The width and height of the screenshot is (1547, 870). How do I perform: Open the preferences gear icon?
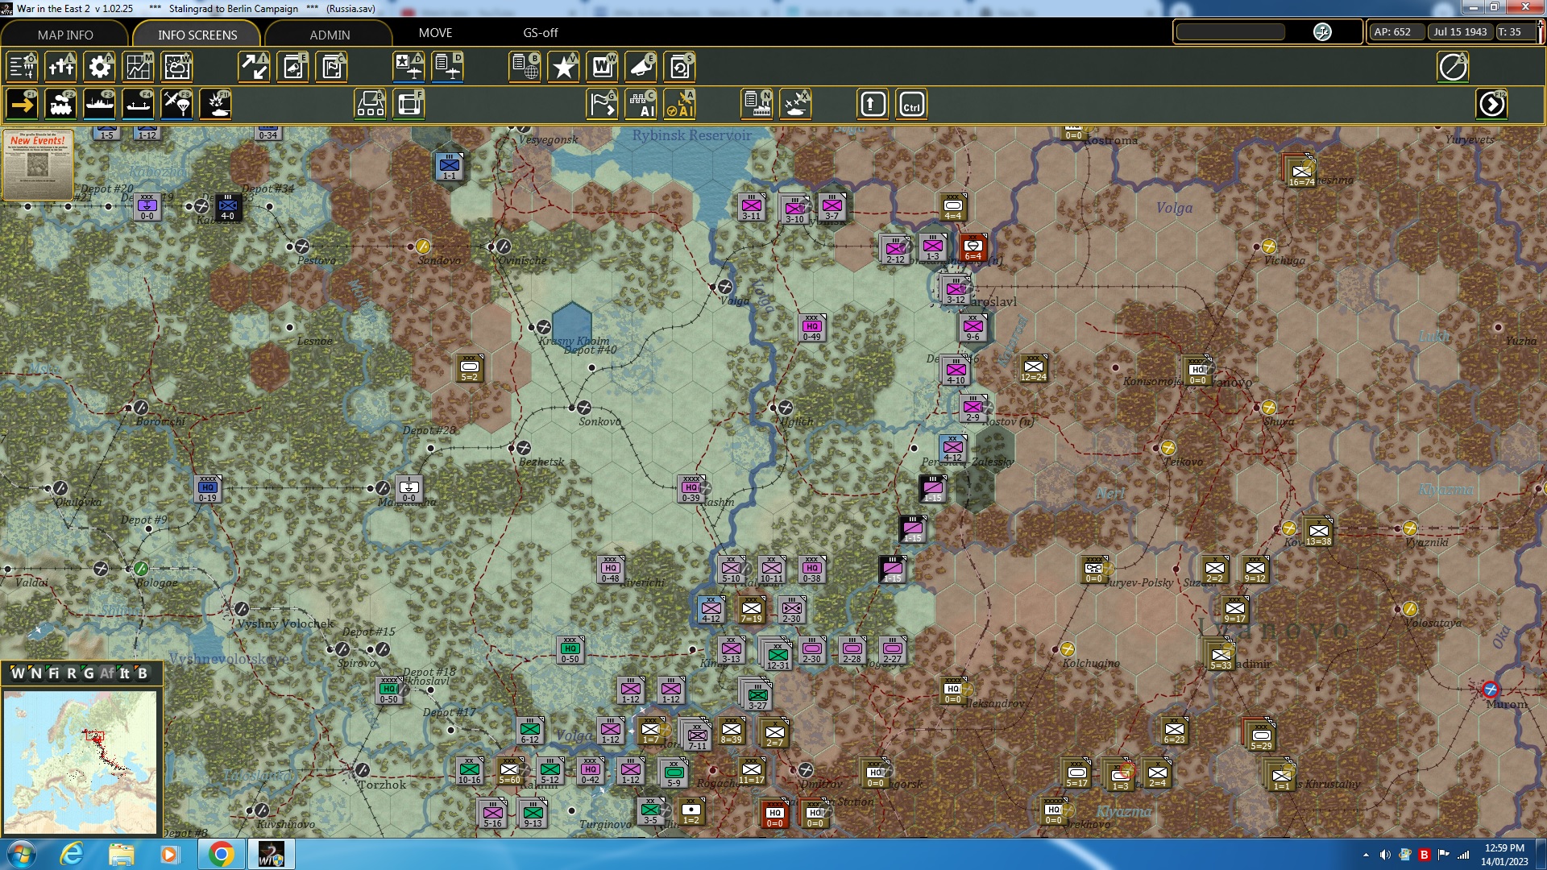click(100, 67)
